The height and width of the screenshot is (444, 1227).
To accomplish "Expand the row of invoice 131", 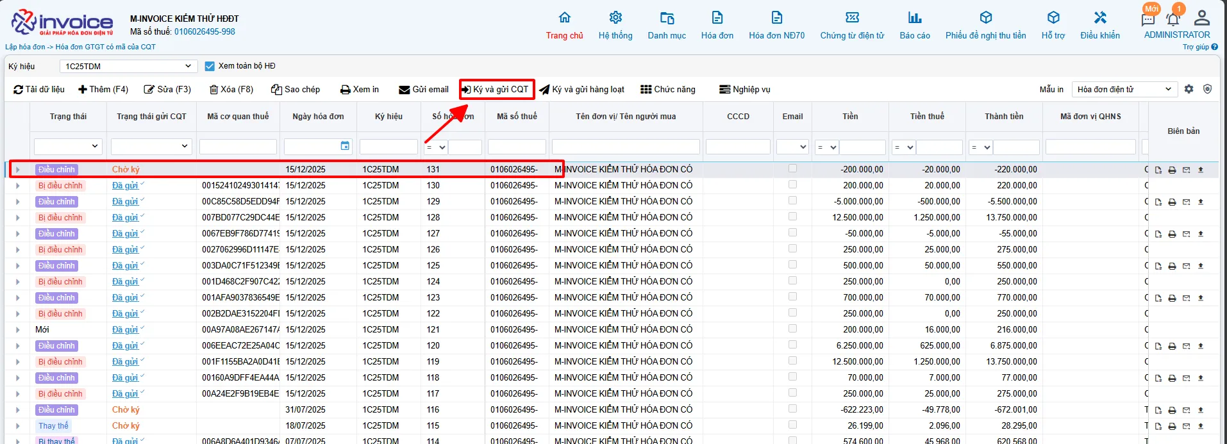I will click(x=17, y=170).
